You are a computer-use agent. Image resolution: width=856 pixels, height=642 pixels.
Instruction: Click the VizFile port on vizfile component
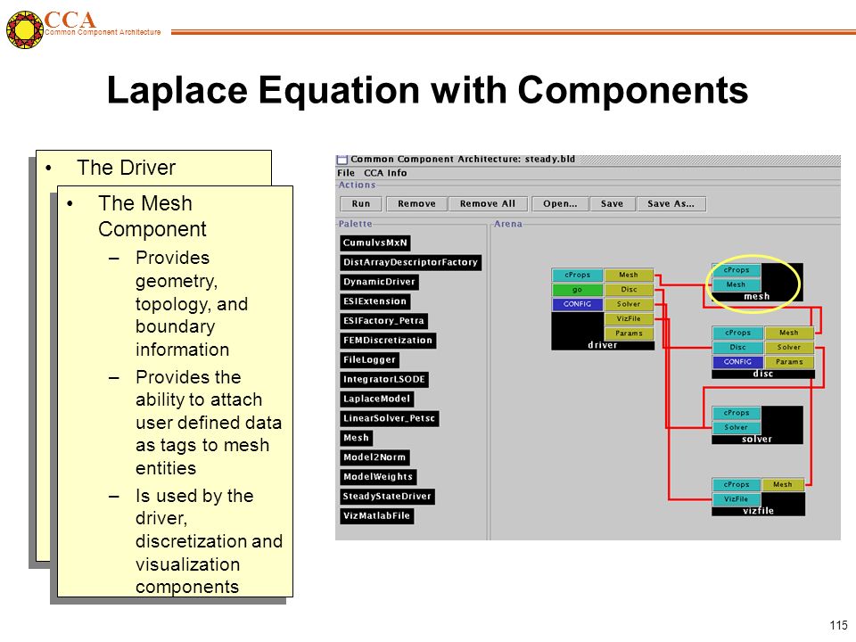point(736,499)
